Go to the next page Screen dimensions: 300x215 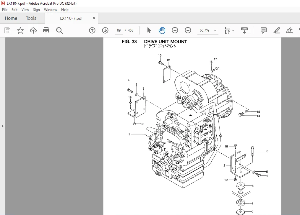[105, 30]
